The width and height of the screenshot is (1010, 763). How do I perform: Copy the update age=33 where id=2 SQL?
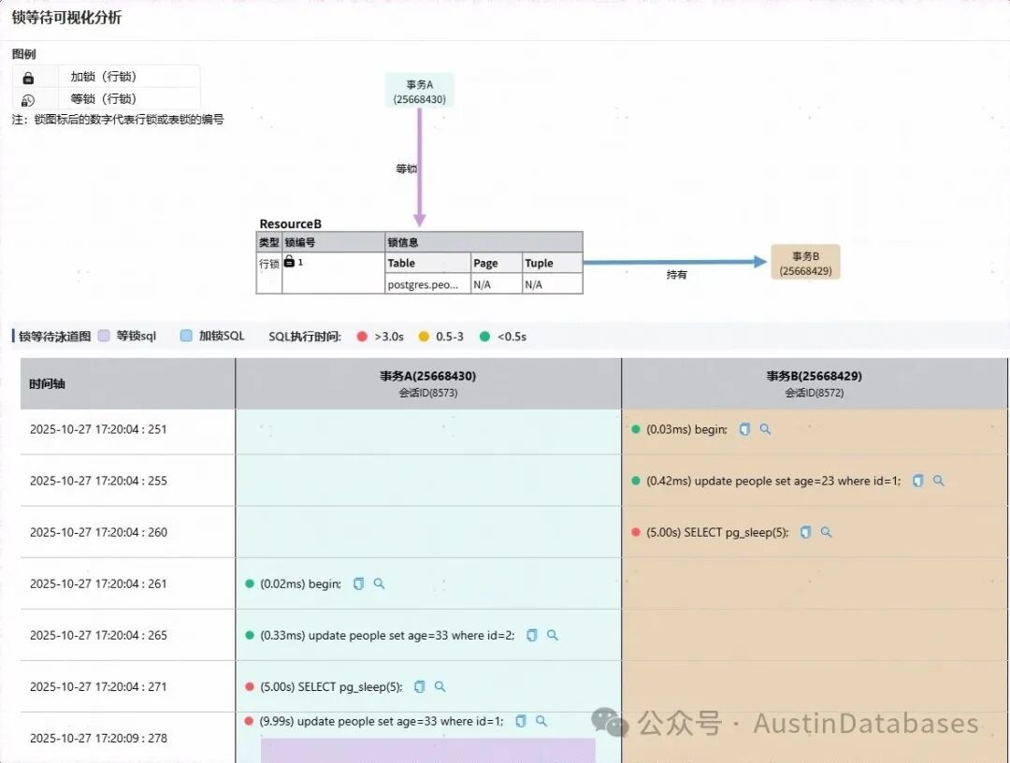pyautogui.click(x=532, y=636)
